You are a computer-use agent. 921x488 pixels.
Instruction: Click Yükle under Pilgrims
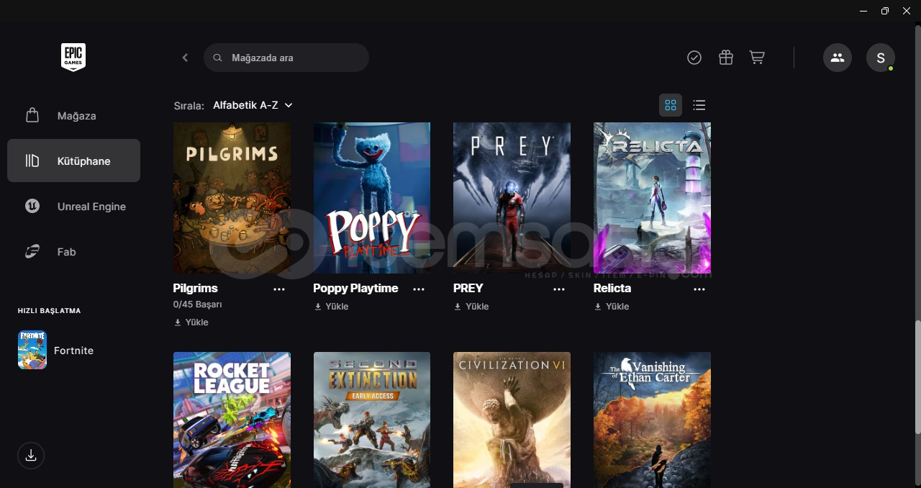pyautogui.click(x=191, y=322)
